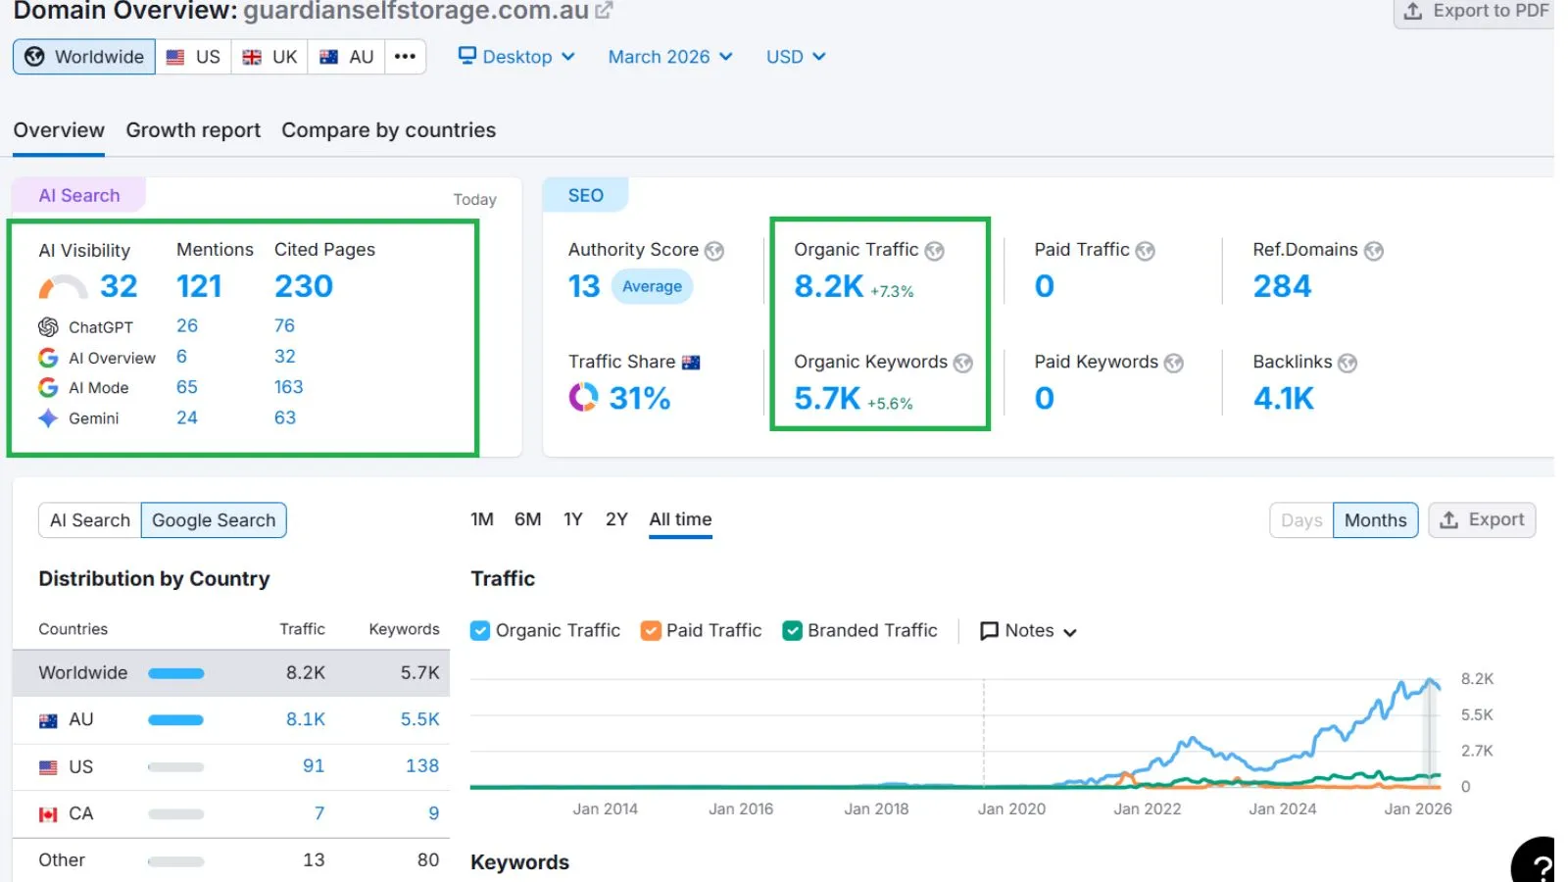Click the globe icon next to Paid Traffic
The height and width of the screenshot is (882, 1568).
tap(1145, 251)
